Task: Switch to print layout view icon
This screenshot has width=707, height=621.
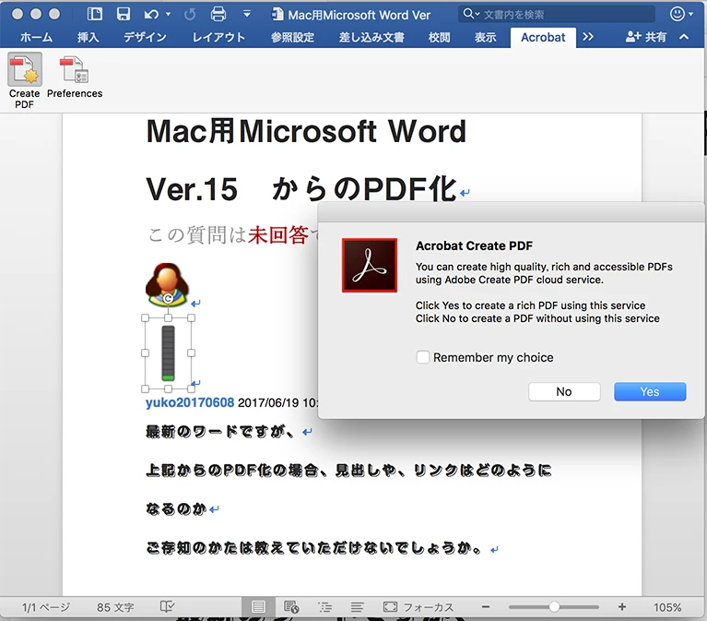Action: (x=258, y=607)
